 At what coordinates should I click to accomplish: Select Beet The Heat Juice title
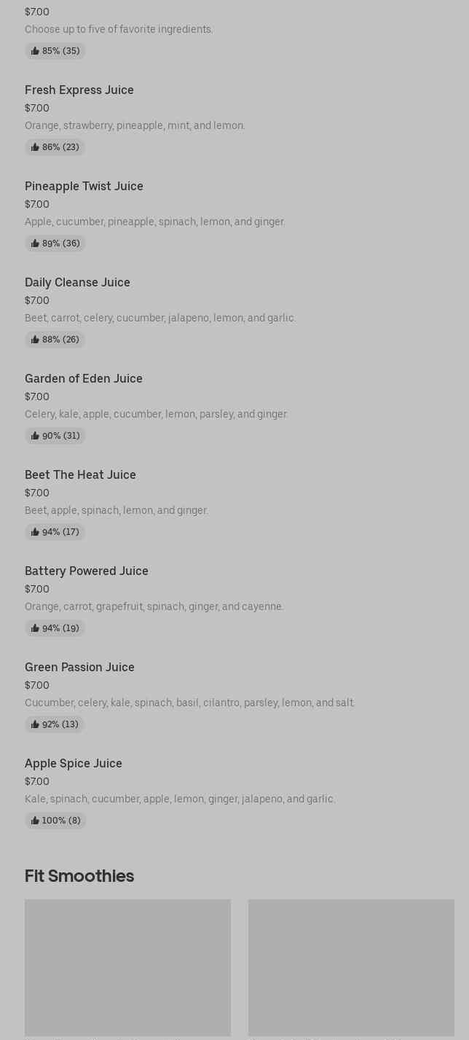click(x=80, y=474)
